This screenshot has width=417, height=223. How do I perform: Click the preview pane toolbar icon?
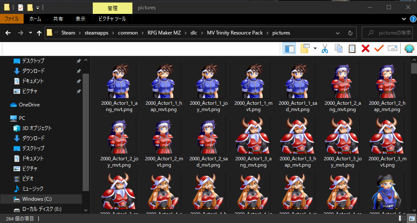289,48
